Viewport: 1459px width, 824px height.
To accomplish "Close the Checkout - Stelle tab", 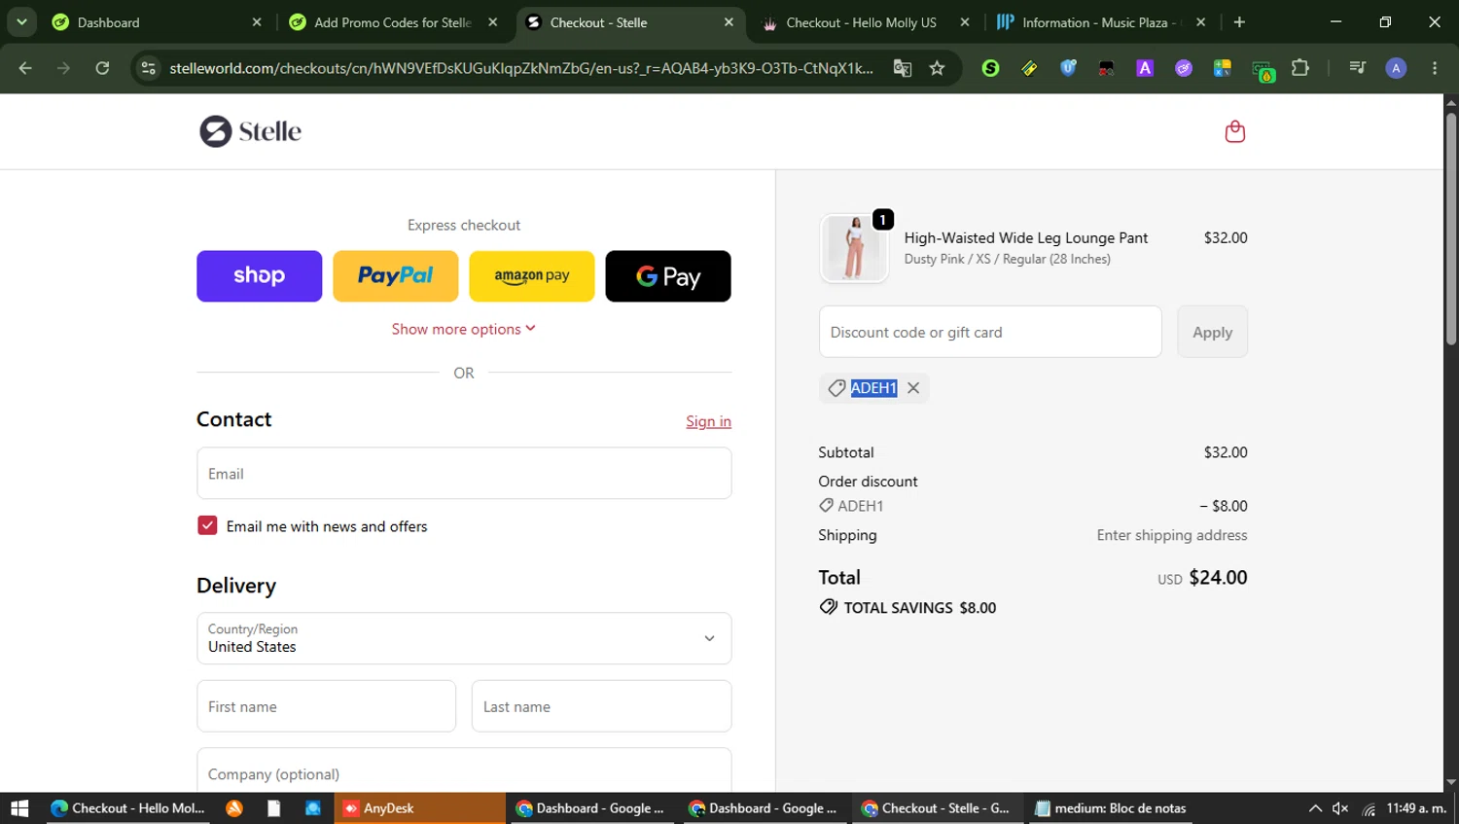I will pos(729,22).
